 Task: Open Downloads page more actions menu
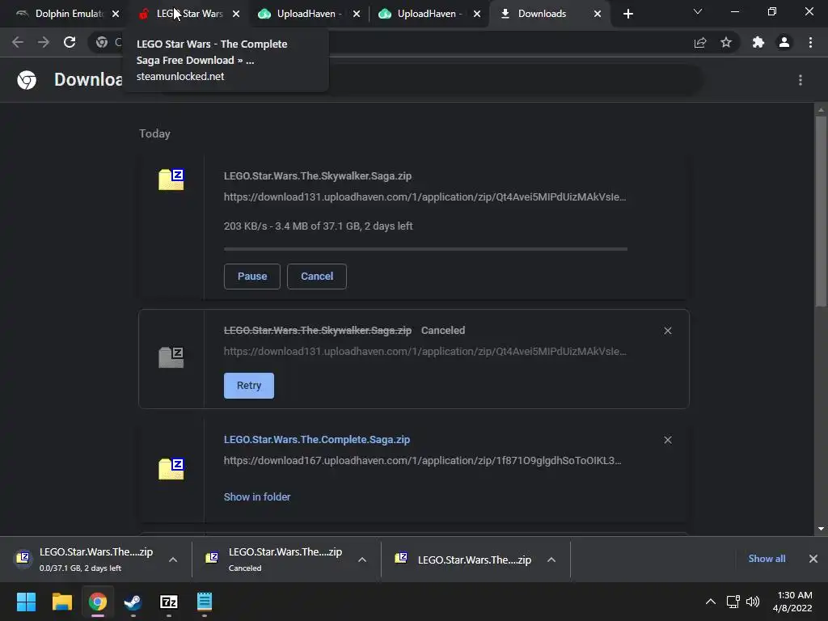pos(801,80)
